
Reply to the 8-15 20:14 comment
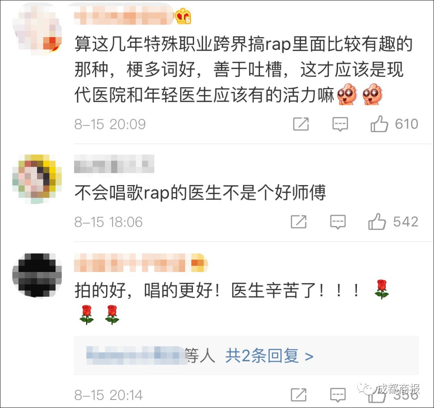click(338, 395)
